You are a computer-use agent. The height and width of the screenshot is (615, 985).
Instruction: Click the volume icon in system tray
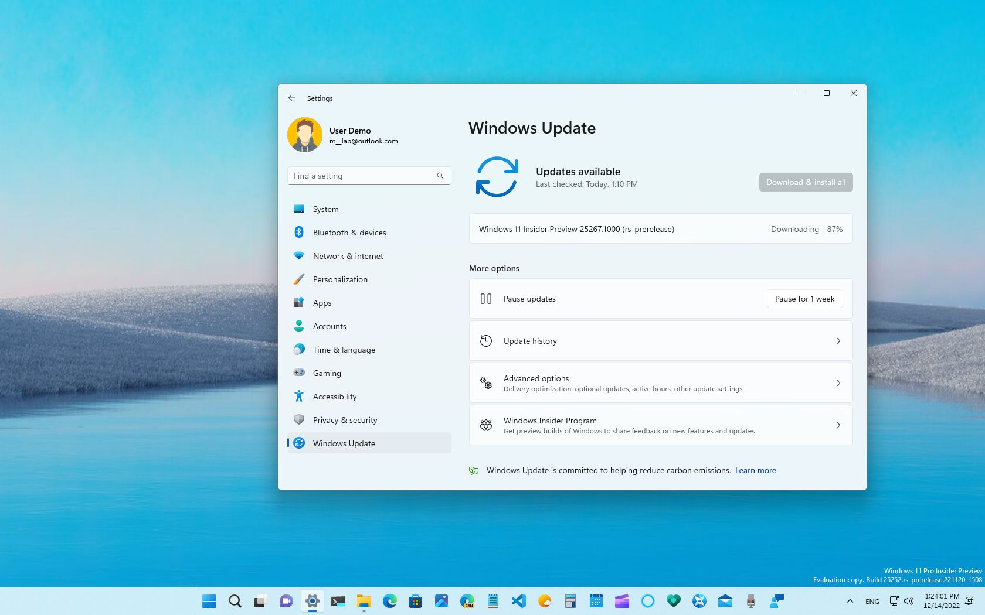909,601
